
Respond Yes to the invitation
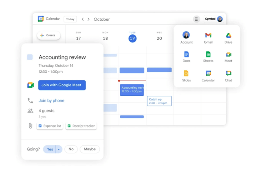tap(49, 149)
